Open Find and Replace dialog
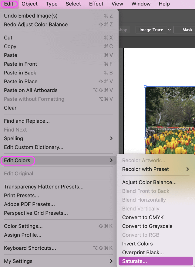This screenshot has width=195, height=267. [27, 121]
